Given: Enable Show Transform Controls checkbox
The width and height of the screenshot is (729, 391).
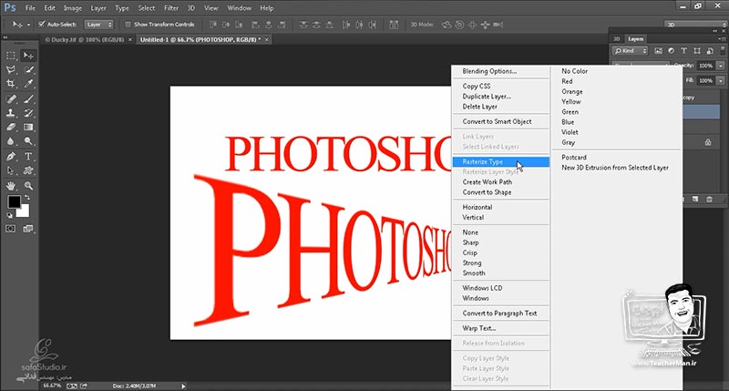Looking at the screenshot, I should tap(128, 25).
